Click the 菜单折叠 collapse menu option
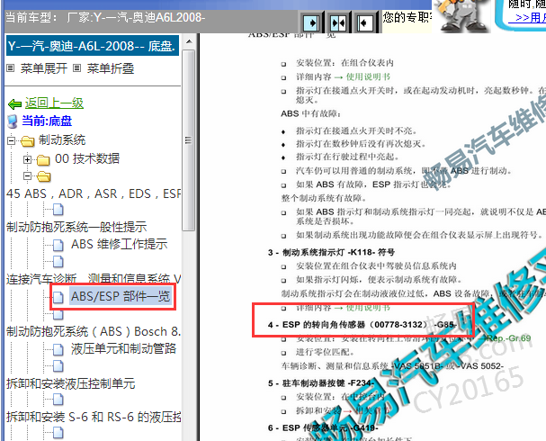 coord(111,68)
